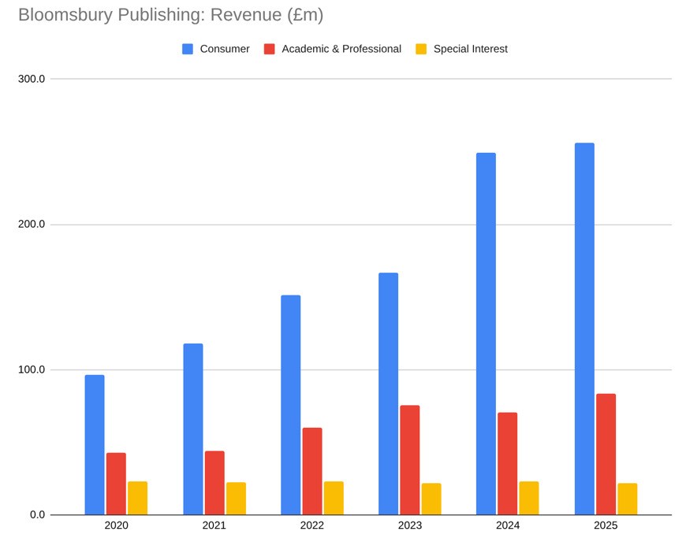Image resolution: width=675 pixels, height=535 pixels.
Task: Select the 200.0 y-axis label
Action: (32, 225)
